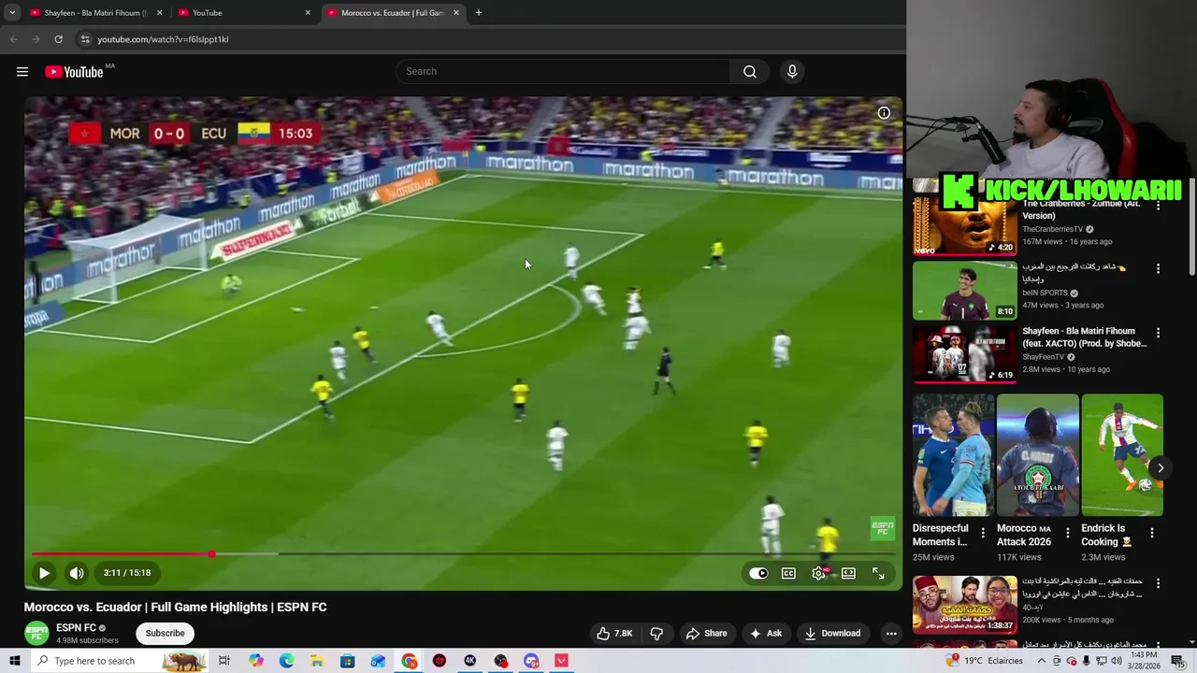Download the video
Viewport: 1197px width, 673px height.
click(x=832, y=633)
